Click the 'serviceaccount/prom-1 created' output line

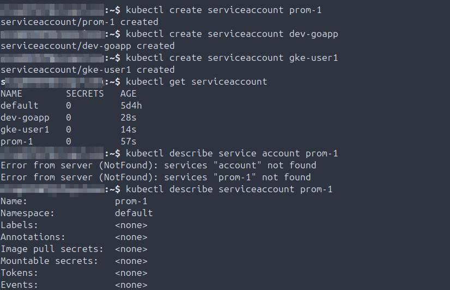tap(80, 22)
